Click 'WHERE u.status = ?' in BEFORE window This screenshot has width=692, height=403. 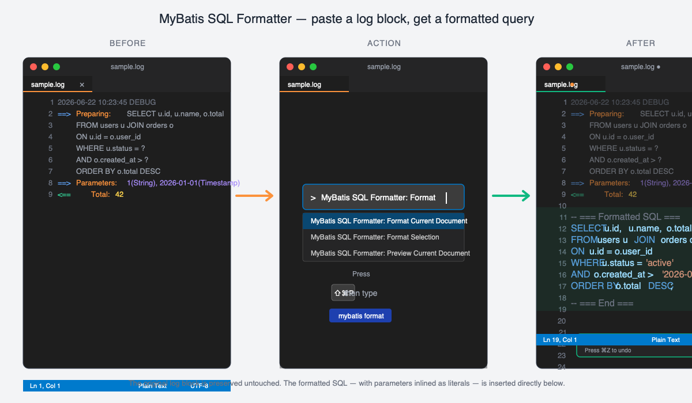[x=110, y=149]
